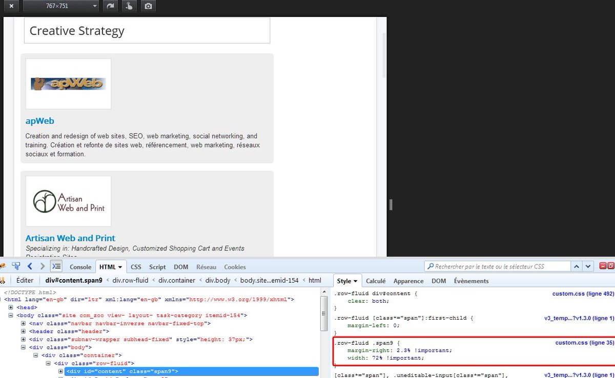Select html in the breadcrumb path
This screenshot has height=378, width=615.
315,281
